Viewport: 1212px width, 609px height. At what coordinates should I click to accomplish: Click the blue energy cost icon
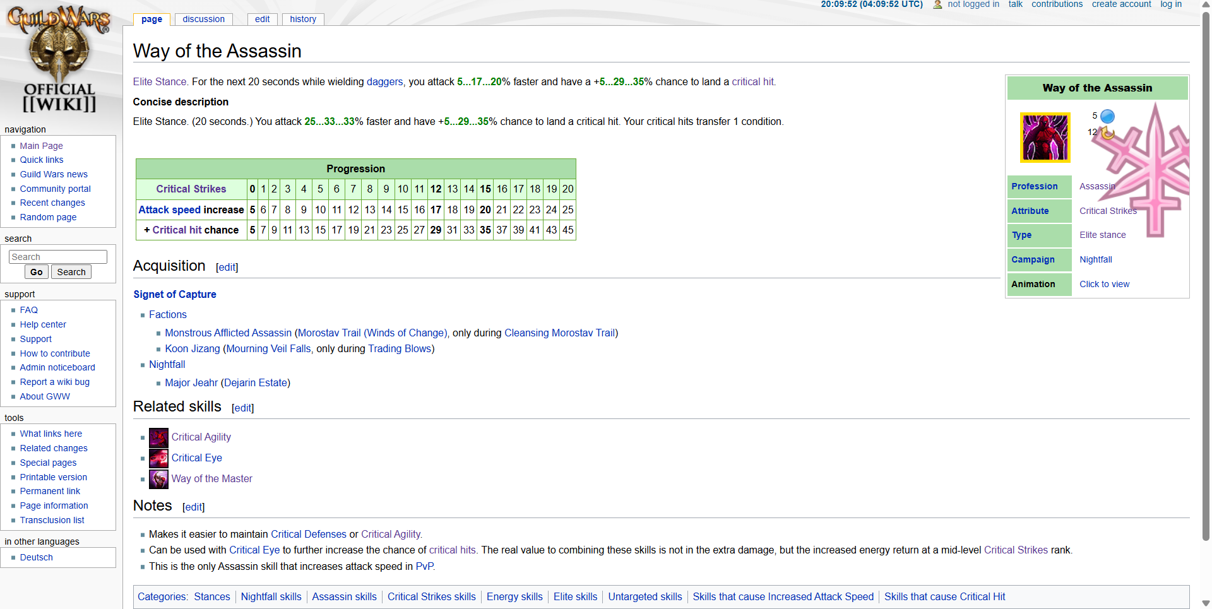pos(1107,116)
